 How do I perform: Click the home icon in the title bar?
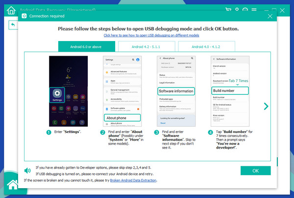[11, 10]
